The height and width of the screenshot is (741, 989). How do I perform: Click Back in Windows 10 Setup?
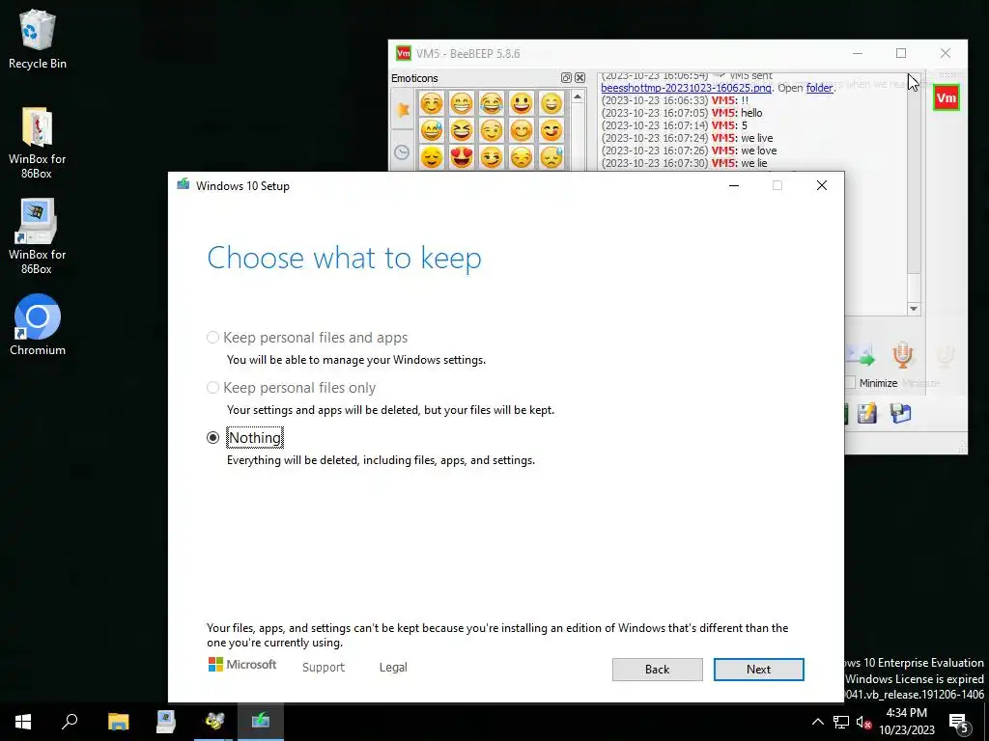[x=657, y=670]
